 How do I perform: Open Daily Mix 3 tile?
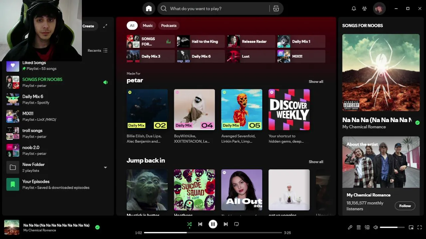click(151, 56)
